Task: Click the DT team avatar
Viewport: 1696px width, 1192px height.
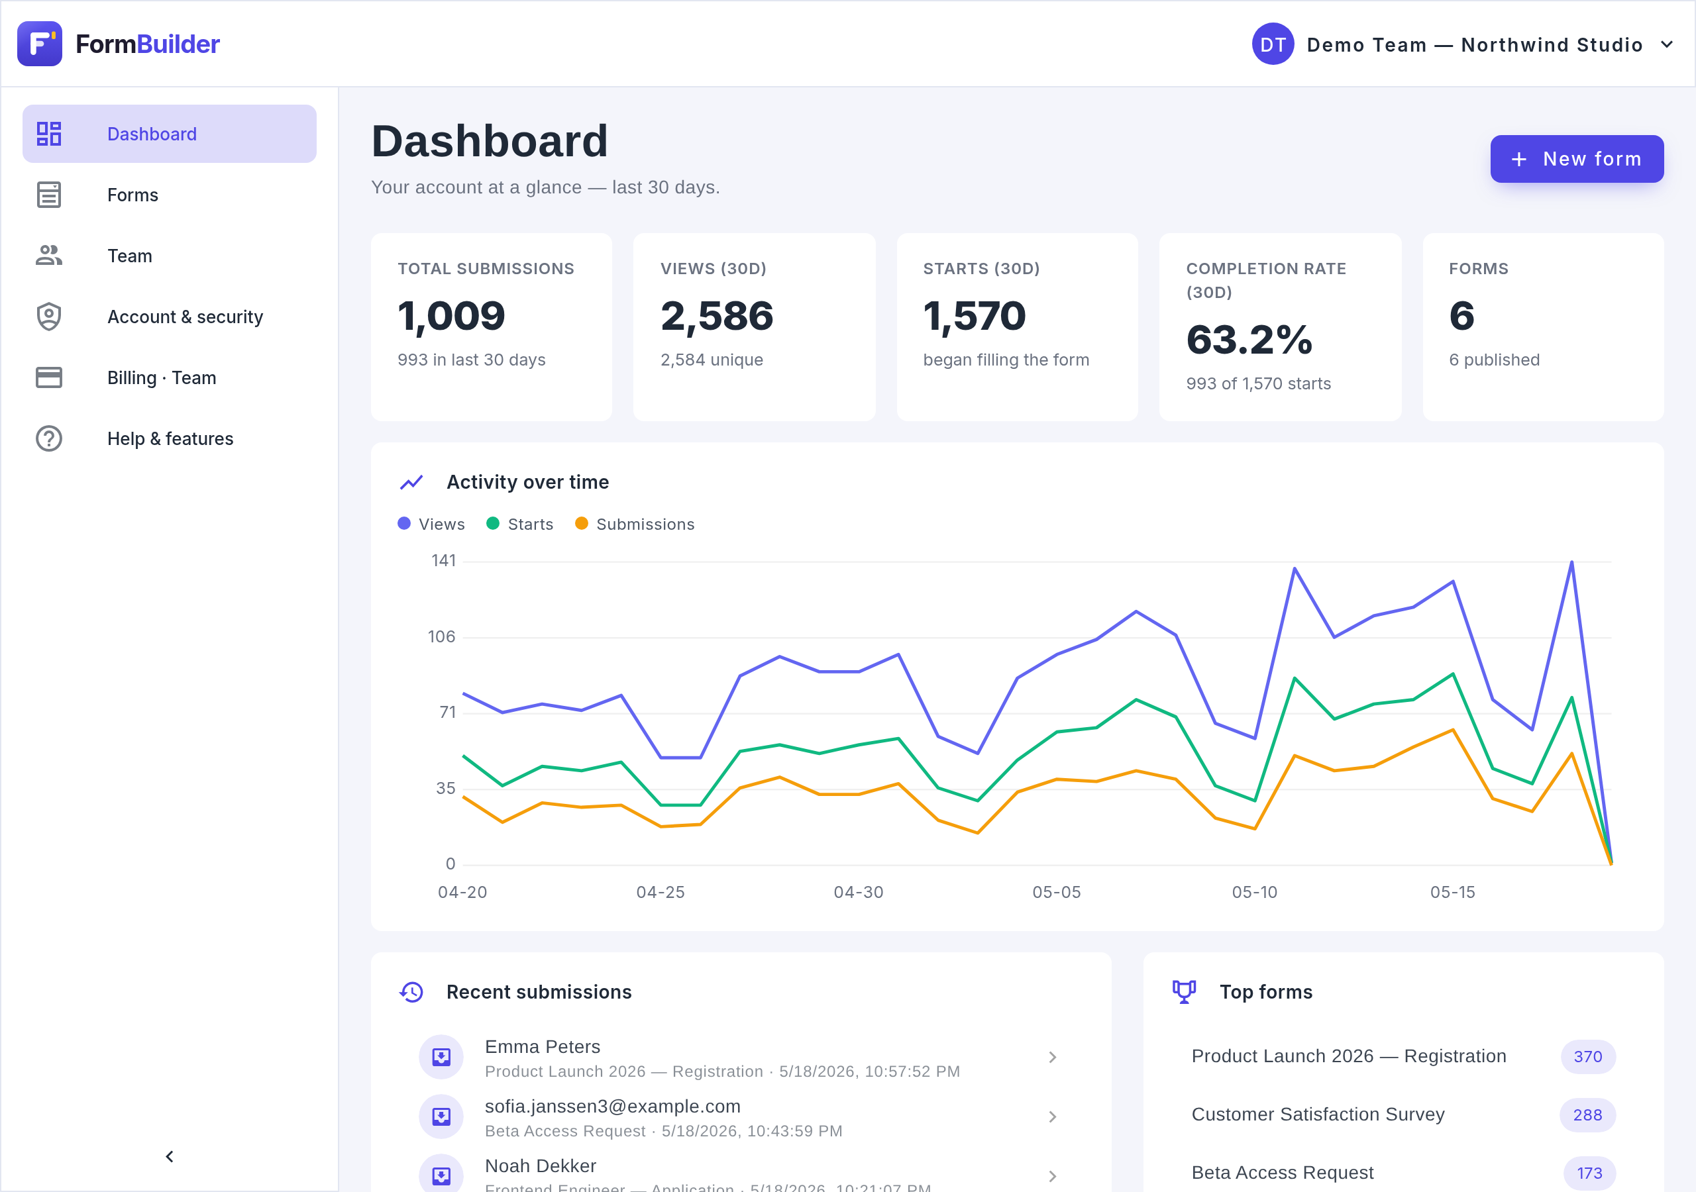Action: pos(1273,44)
